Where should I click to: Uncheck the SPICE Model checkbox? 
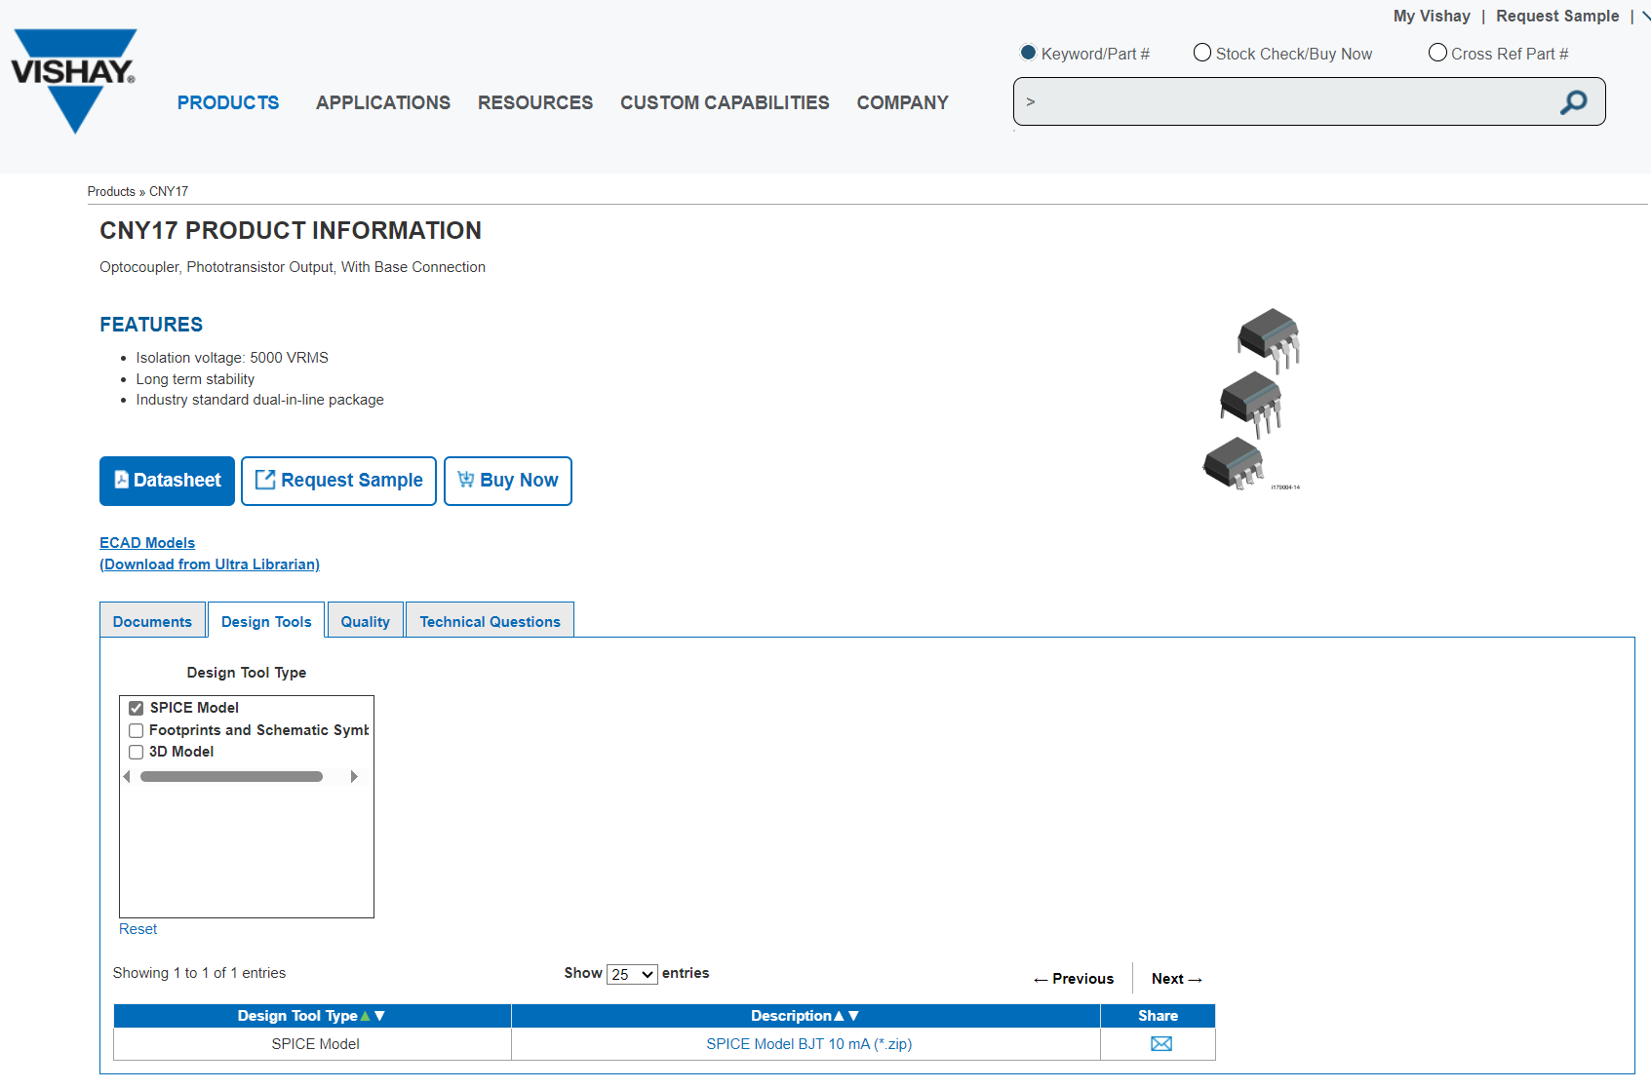point(137,709)
